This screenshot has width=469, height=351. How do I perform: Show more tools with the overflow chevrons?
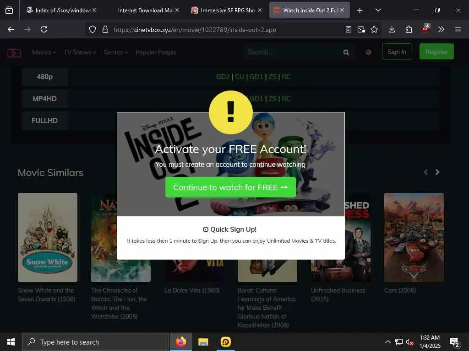(441, 29)
